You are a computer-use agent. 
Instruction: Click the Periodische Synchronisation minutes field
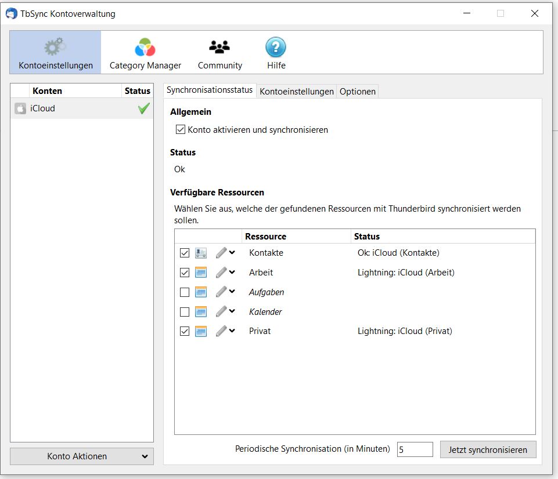[415, 449]
